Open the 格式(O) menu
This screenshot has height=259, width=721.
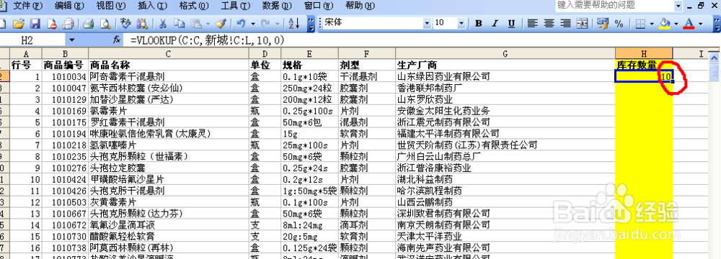tap(194, 6)
